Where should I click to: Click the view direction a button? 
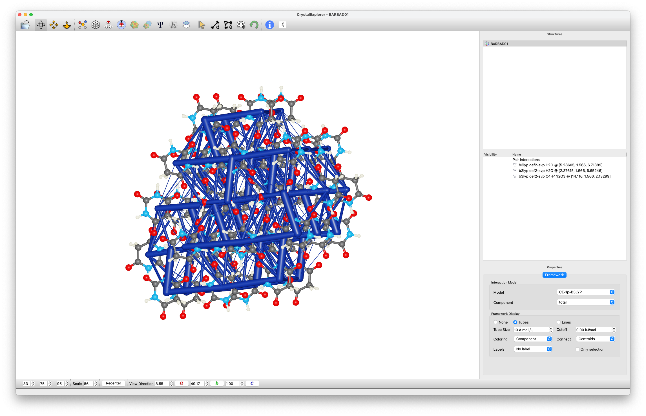pyautogui.click(x=182, y=383)
